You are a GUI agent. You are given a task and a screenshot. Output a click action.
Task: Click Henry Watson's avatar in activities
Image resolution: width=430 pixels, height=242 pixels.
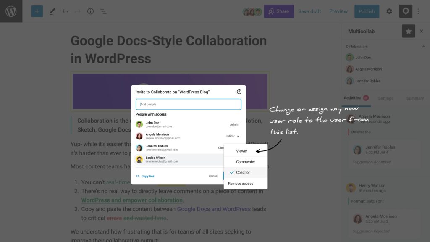[351, 188]
